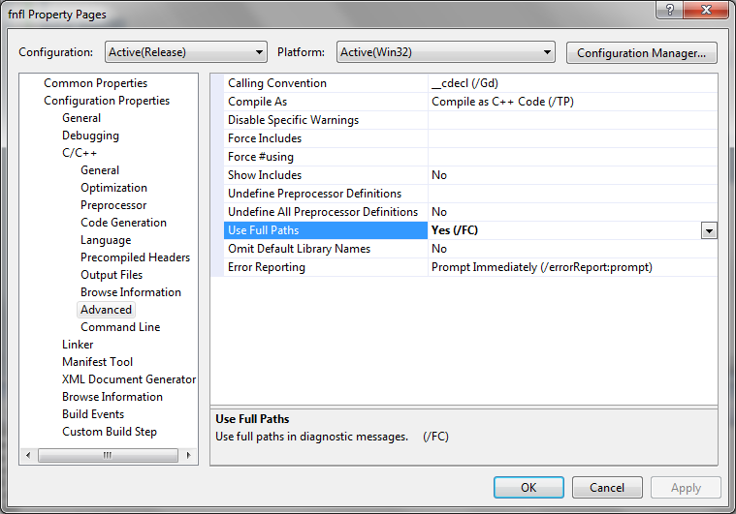Image resolution: width=736 pixels, height=514 pixels.
Task: Select the Error Reporting property
Action: pyautogui.click(x=326, y=267)
